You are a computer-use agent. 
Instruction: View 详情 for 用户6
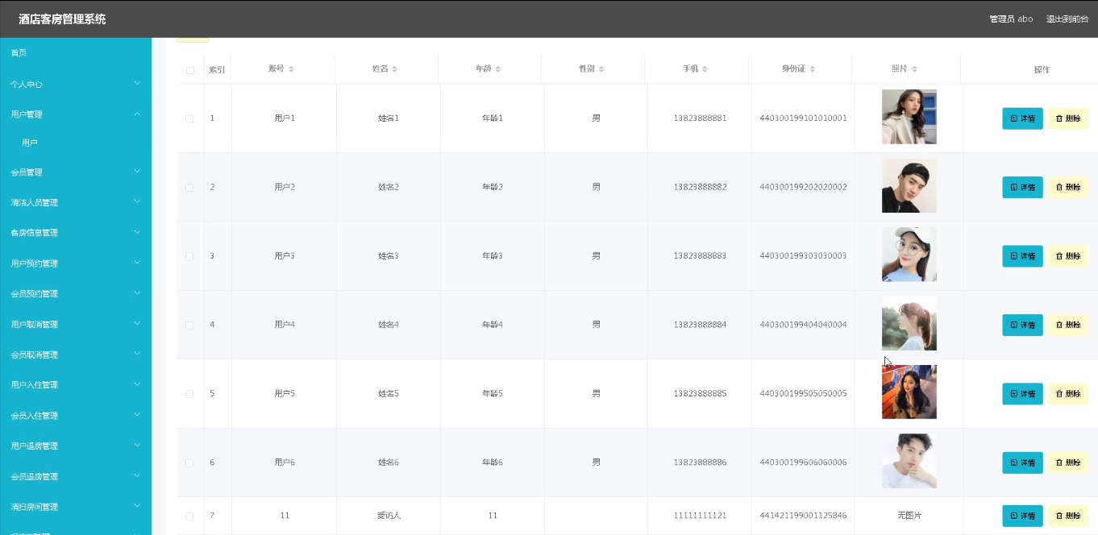(1022, 462)
